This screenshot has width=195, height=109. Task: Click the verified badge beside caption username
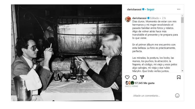pyautogui.click(x=148, y=18)
